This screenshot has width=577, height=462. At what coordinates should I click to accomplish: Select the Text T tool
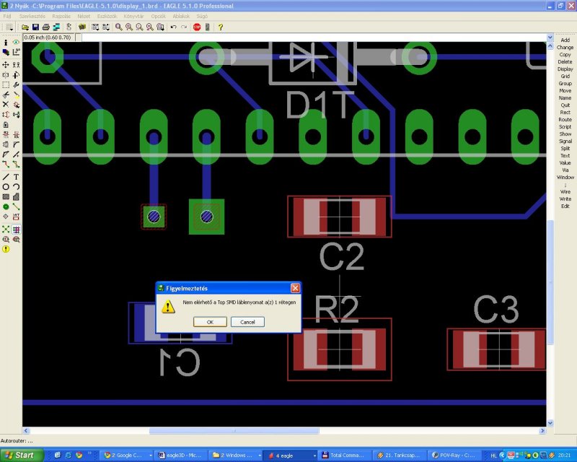(x=16, y=177)
